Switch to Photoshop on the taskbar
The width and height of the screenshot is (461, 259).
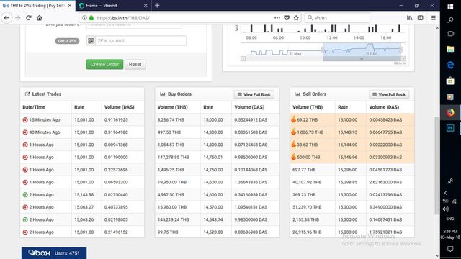450,128
